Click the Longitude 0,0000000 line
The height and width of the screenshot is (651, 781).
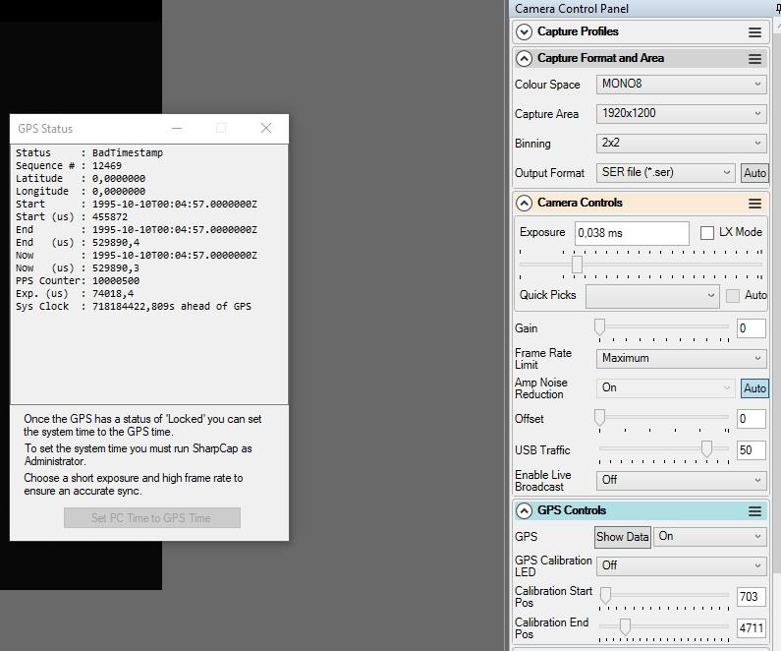tap(81, 192)
